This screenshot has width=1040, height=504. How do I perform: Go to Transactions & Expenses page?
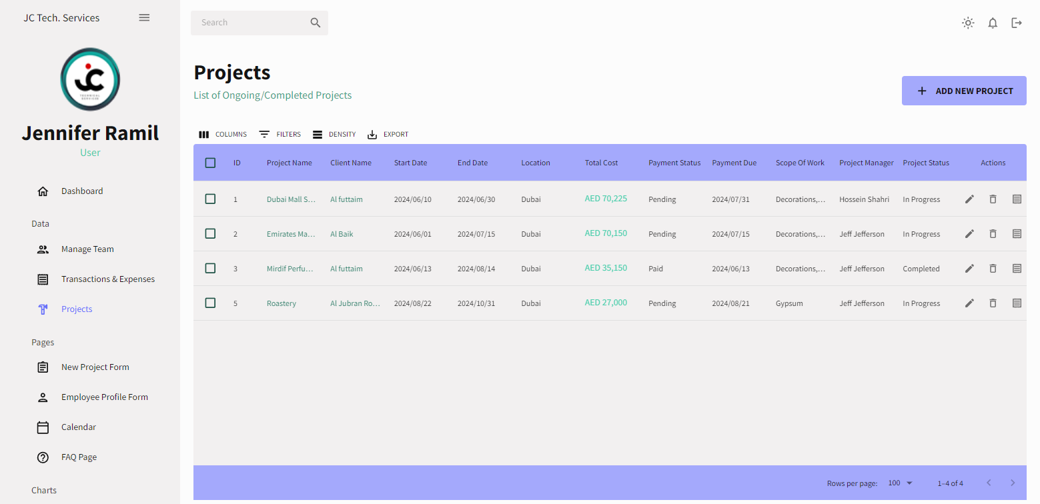tap(107, 279)
